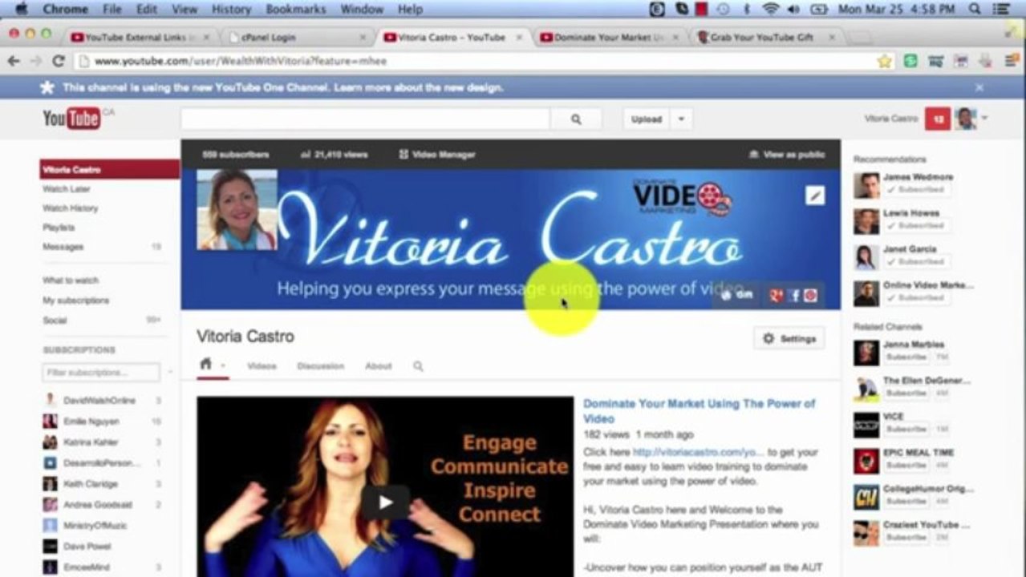
Task: Click the browser address bar
Action: 484,61
